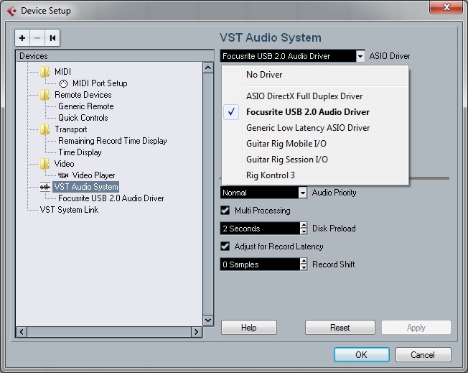Confirm with the OK button
The width and height of the screenshot is (468, 373).
click(x=362, y=355)
